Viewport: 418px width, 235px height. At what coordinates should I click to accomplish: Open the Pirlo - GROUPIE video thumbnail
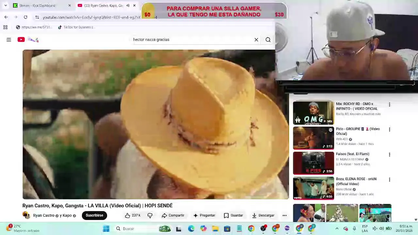(x=313, y=138)
